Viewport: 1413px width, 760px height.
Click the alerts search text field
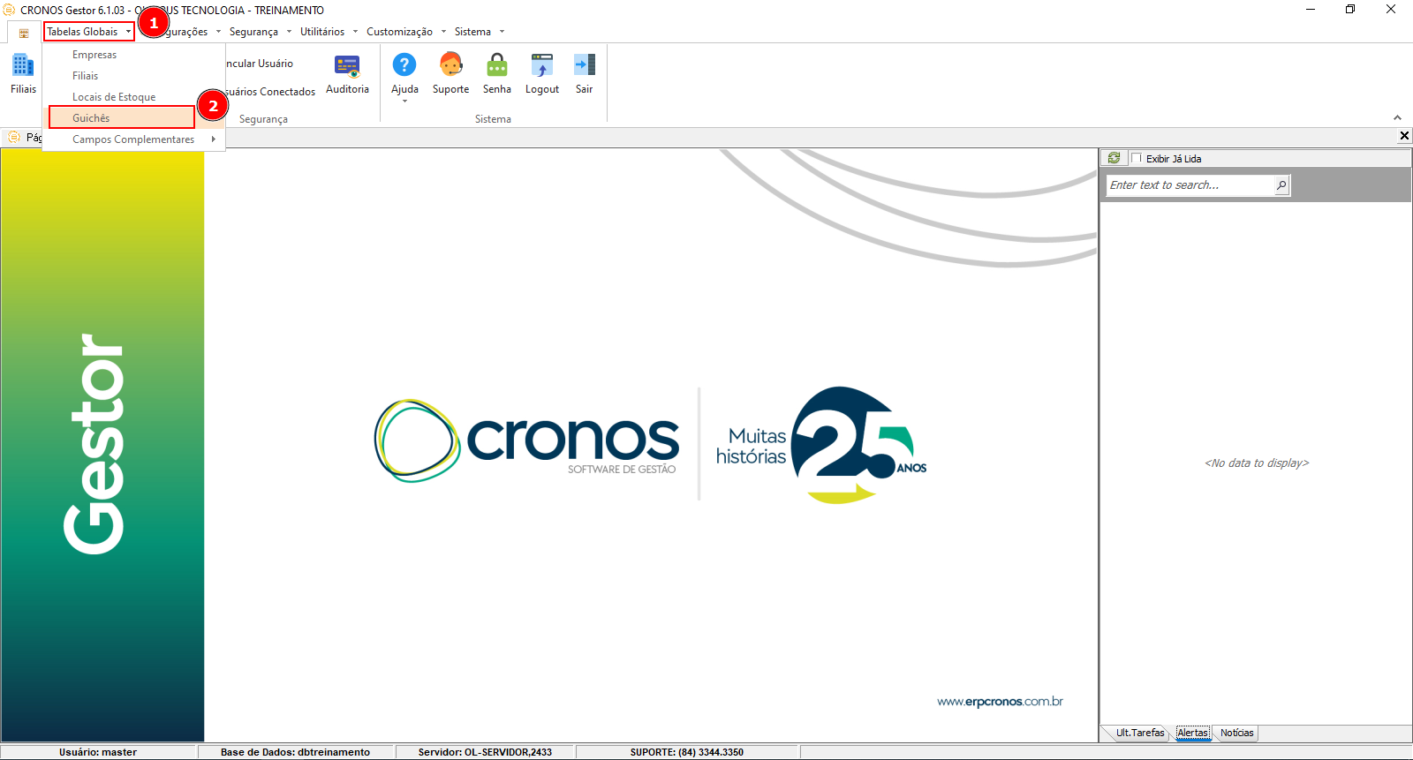(1190, 185)
